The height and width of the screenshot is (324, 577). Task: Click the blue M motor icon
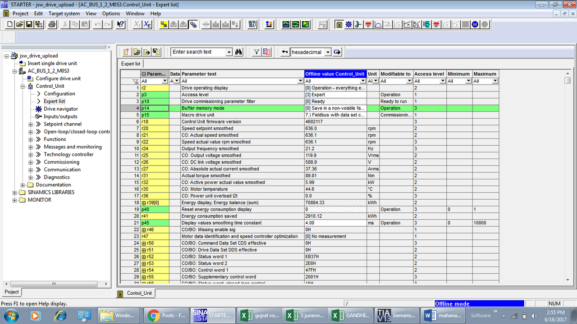tap(475, 24)
